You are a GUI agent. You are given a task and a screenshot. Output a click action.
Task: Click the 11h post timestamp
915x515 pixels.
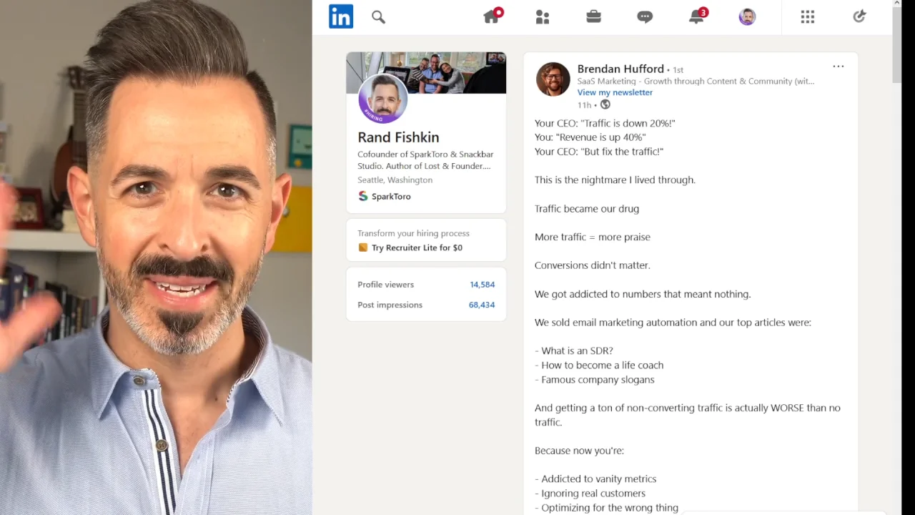coord(584,105)
